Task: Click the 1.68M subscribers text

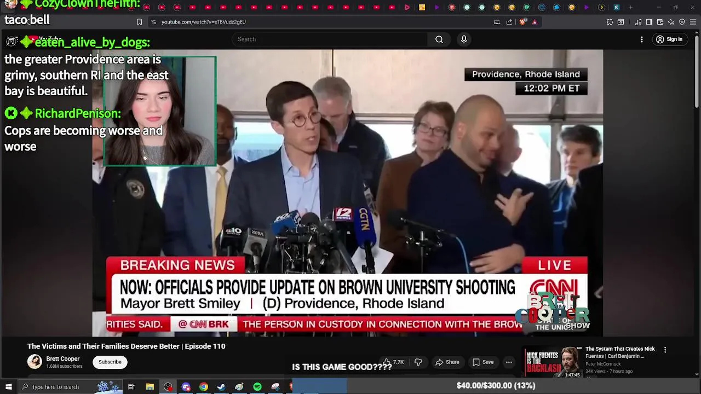Action: [64, 367]
